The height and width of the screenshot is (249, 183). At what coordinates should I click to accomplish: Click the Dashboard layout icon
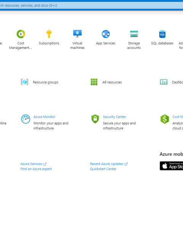pyautogui.click(x=164, y=82)
